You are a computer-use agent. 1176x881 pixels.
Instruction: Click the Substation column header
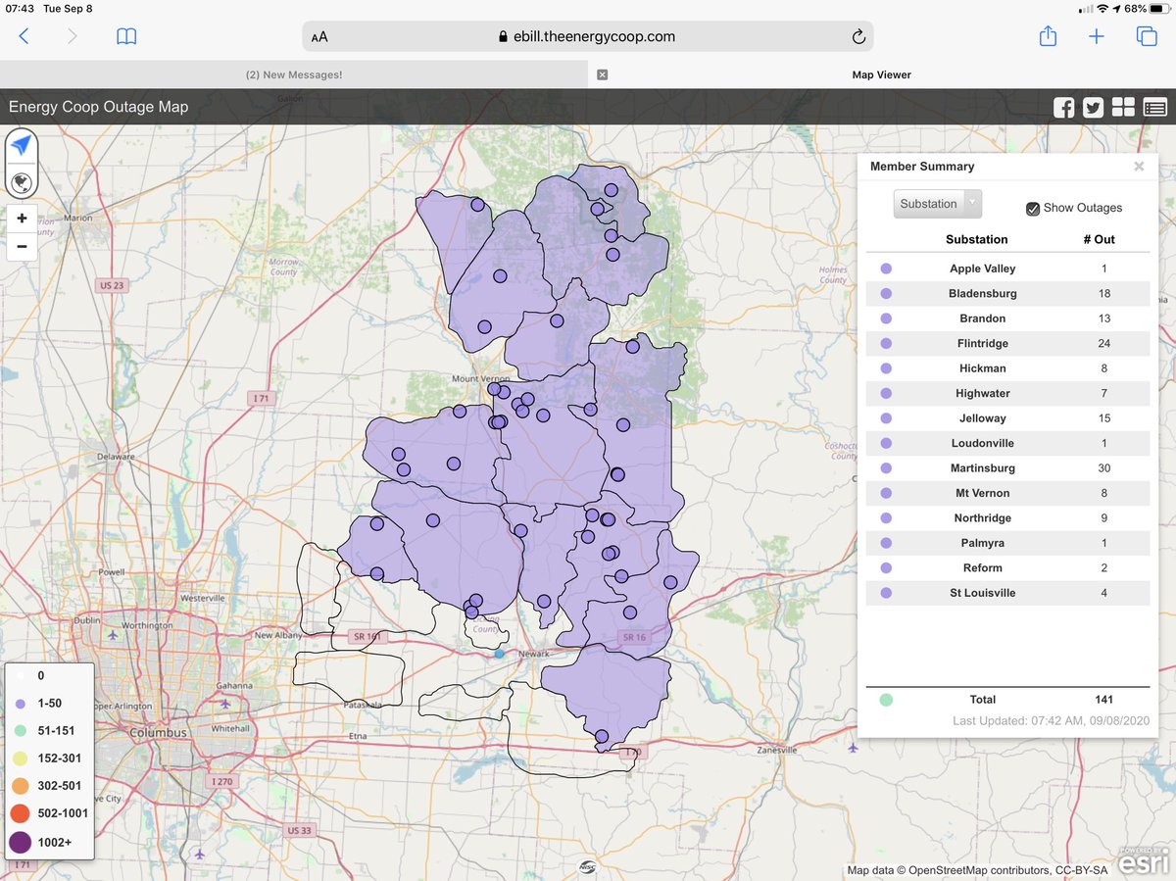[x=976, y=239]
